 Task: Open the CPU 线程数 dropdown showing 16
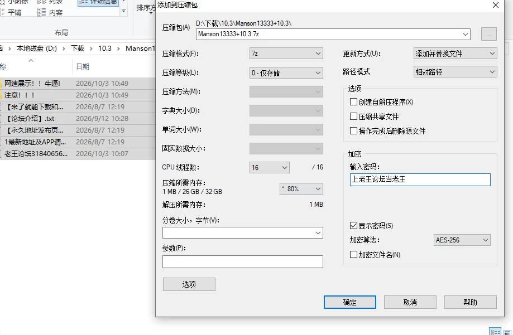click(x=269, y=167)
